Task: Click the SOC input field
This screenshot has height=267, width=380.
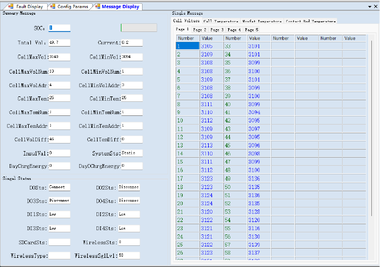Action: 59,28
